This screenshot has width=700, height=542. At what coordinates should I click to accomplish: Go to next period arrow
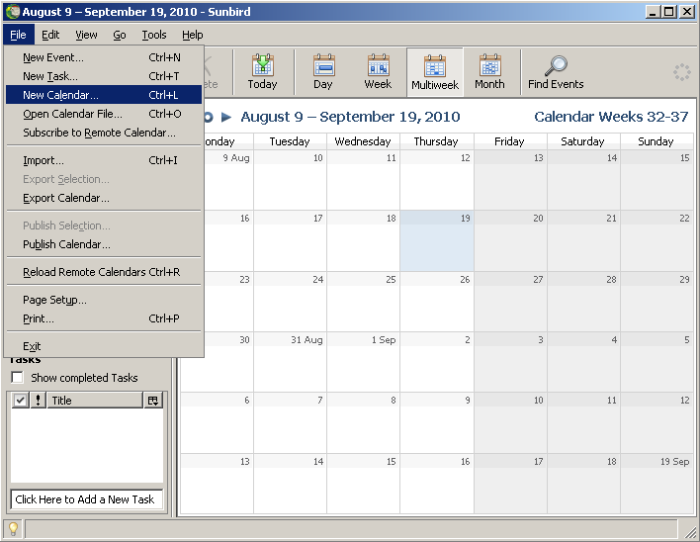(x=226, y=117)
